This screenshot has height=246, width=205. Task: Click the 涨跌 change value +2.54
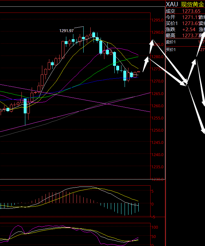pyautogui.click(x=189, y=30)
